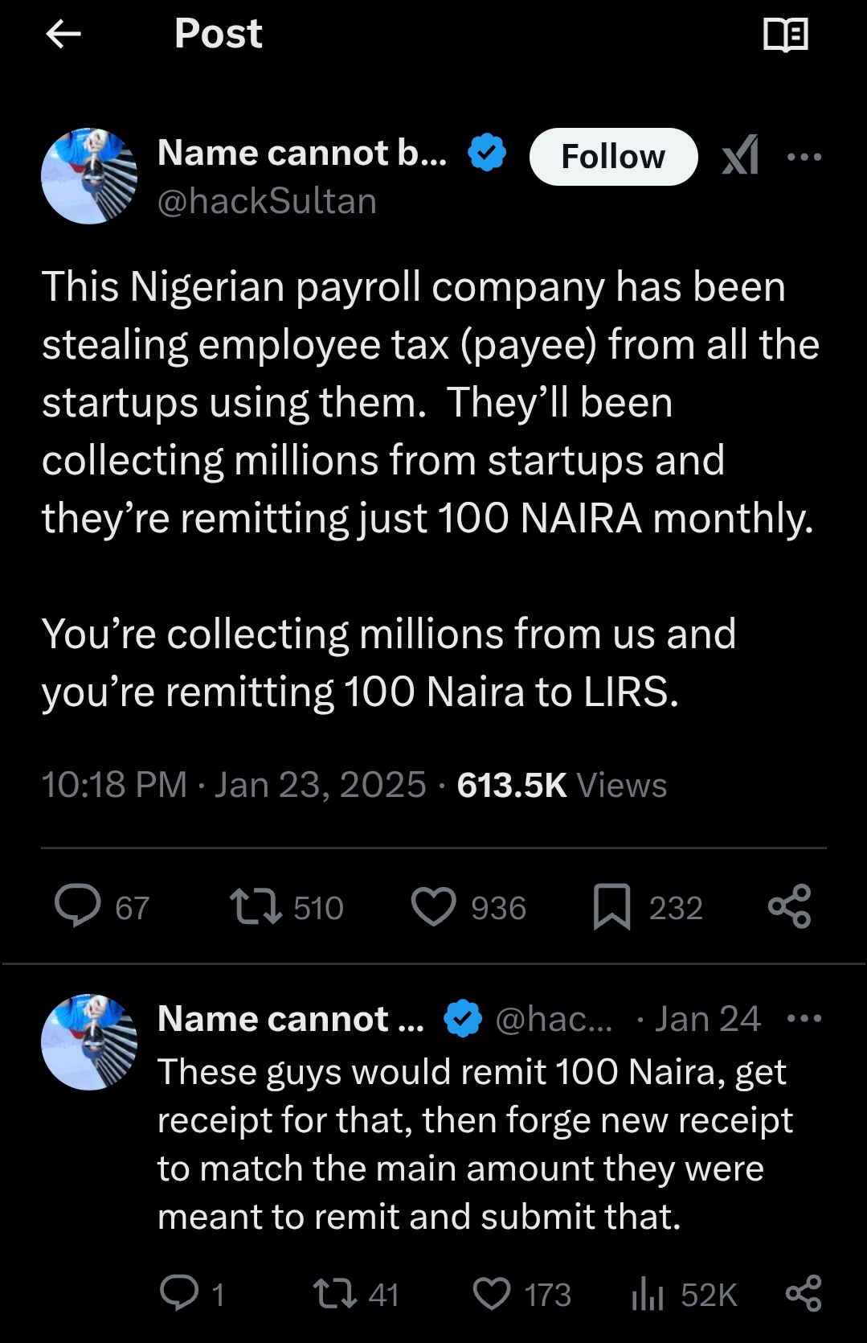Share the main post
The image size is (867, 1343).
[x=789, y=906]
